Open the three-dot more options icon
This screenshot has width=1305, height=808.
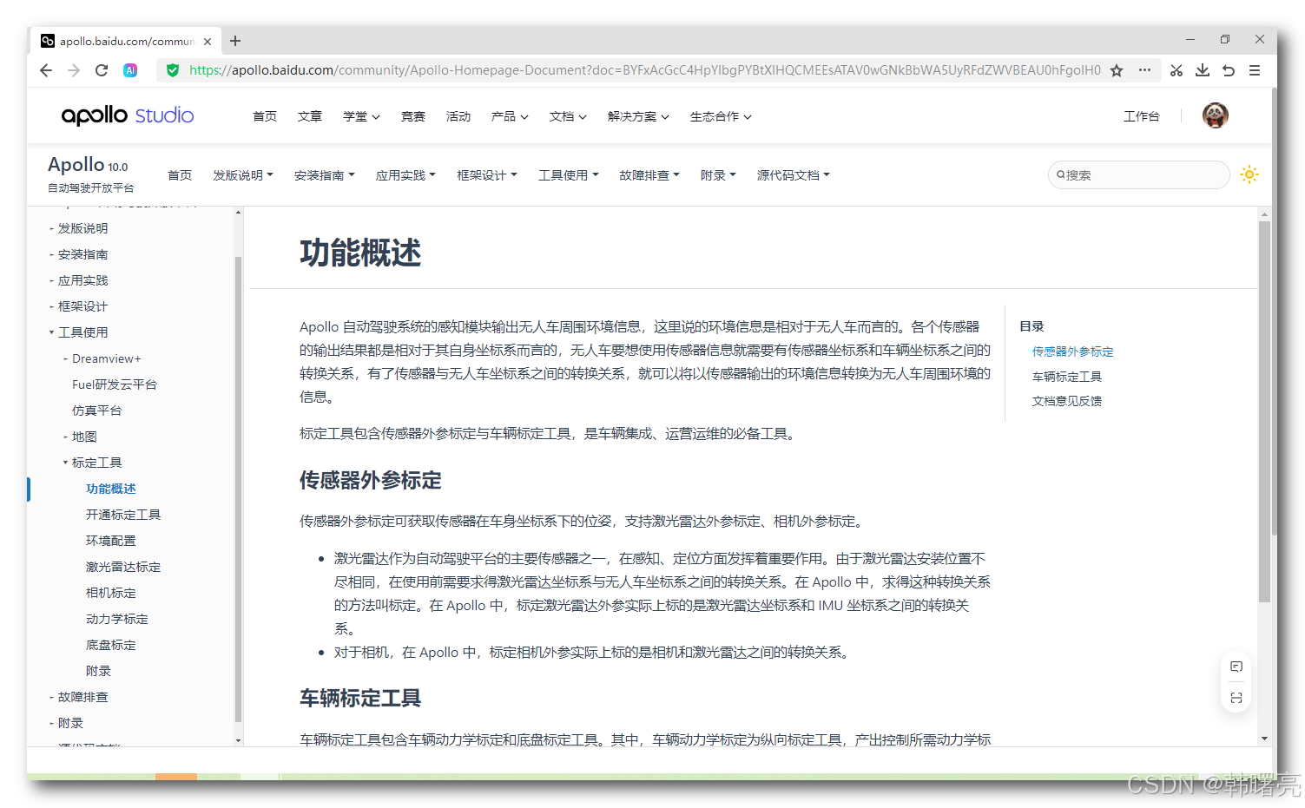tap(1145, 70)
